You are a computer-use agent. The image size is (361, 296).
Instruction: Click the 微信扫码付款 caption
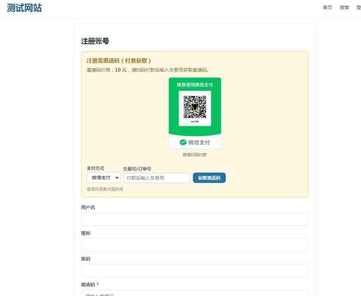point(195,155)
